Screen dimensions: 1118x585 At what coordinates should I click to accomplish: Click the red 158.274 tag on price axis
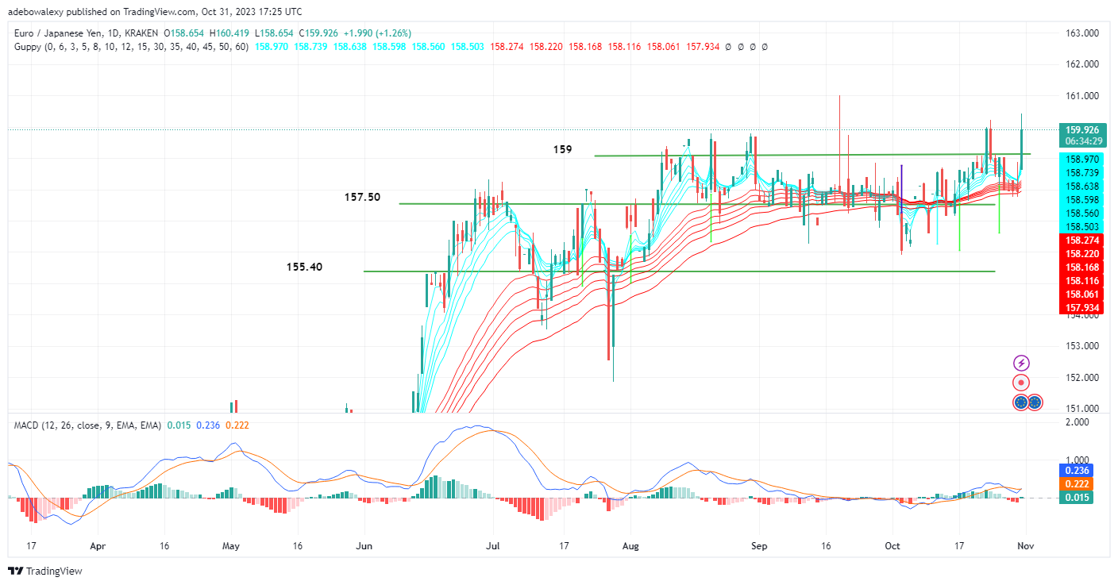point(1081,239)
